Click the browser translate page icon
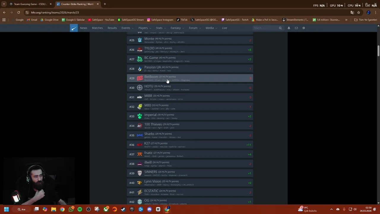380x214 pixels. pos(352,12)
